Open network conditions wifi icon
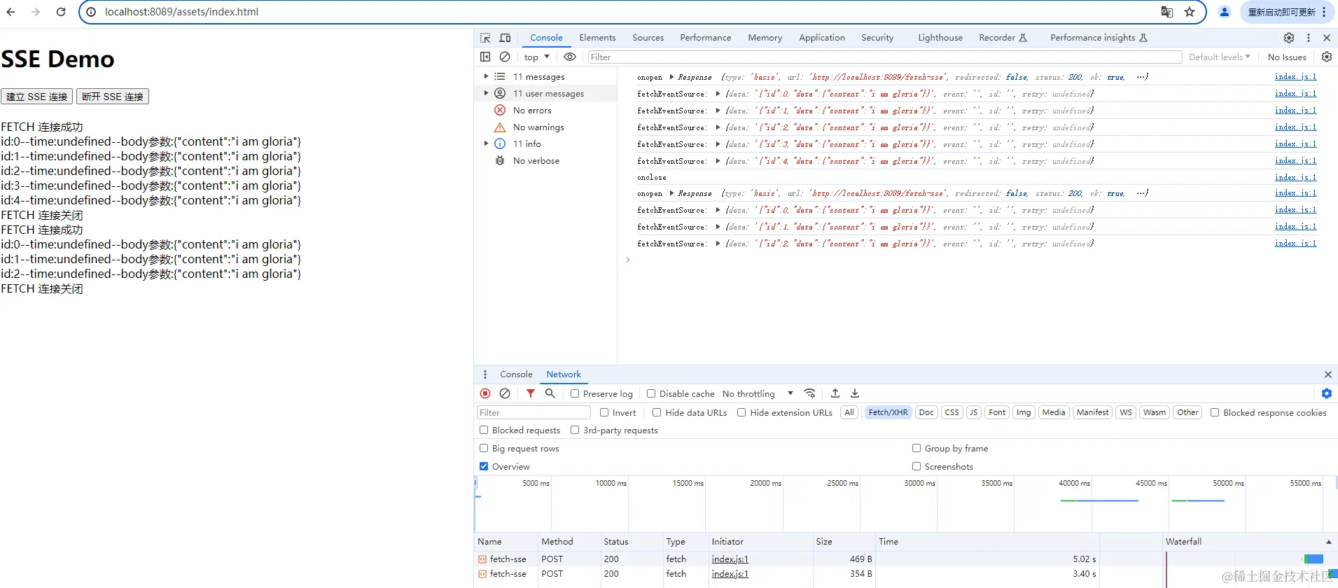 point(810,393)
